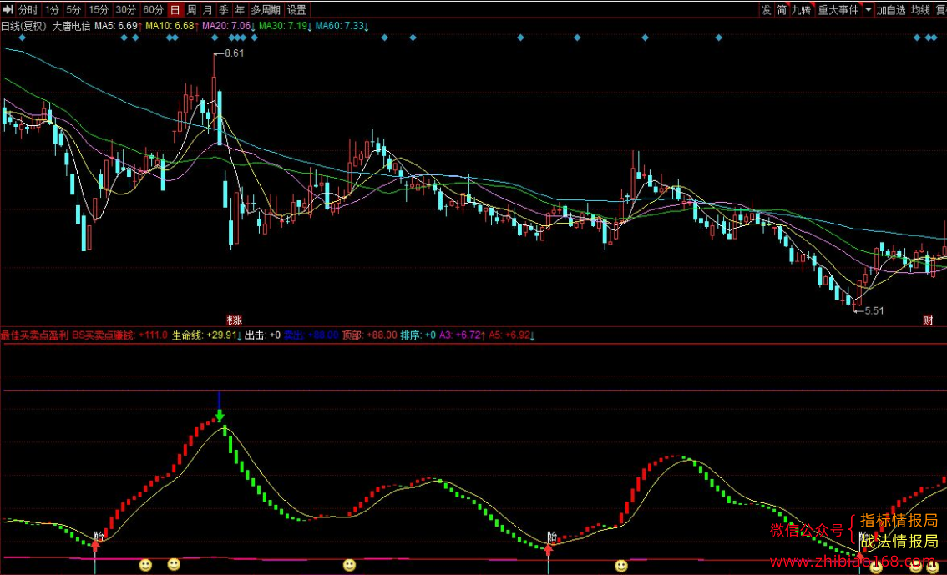Viewport: 947px width, 575px height.
Task: Click the 日线(复权) chart type label
Action: click(24, 26)
